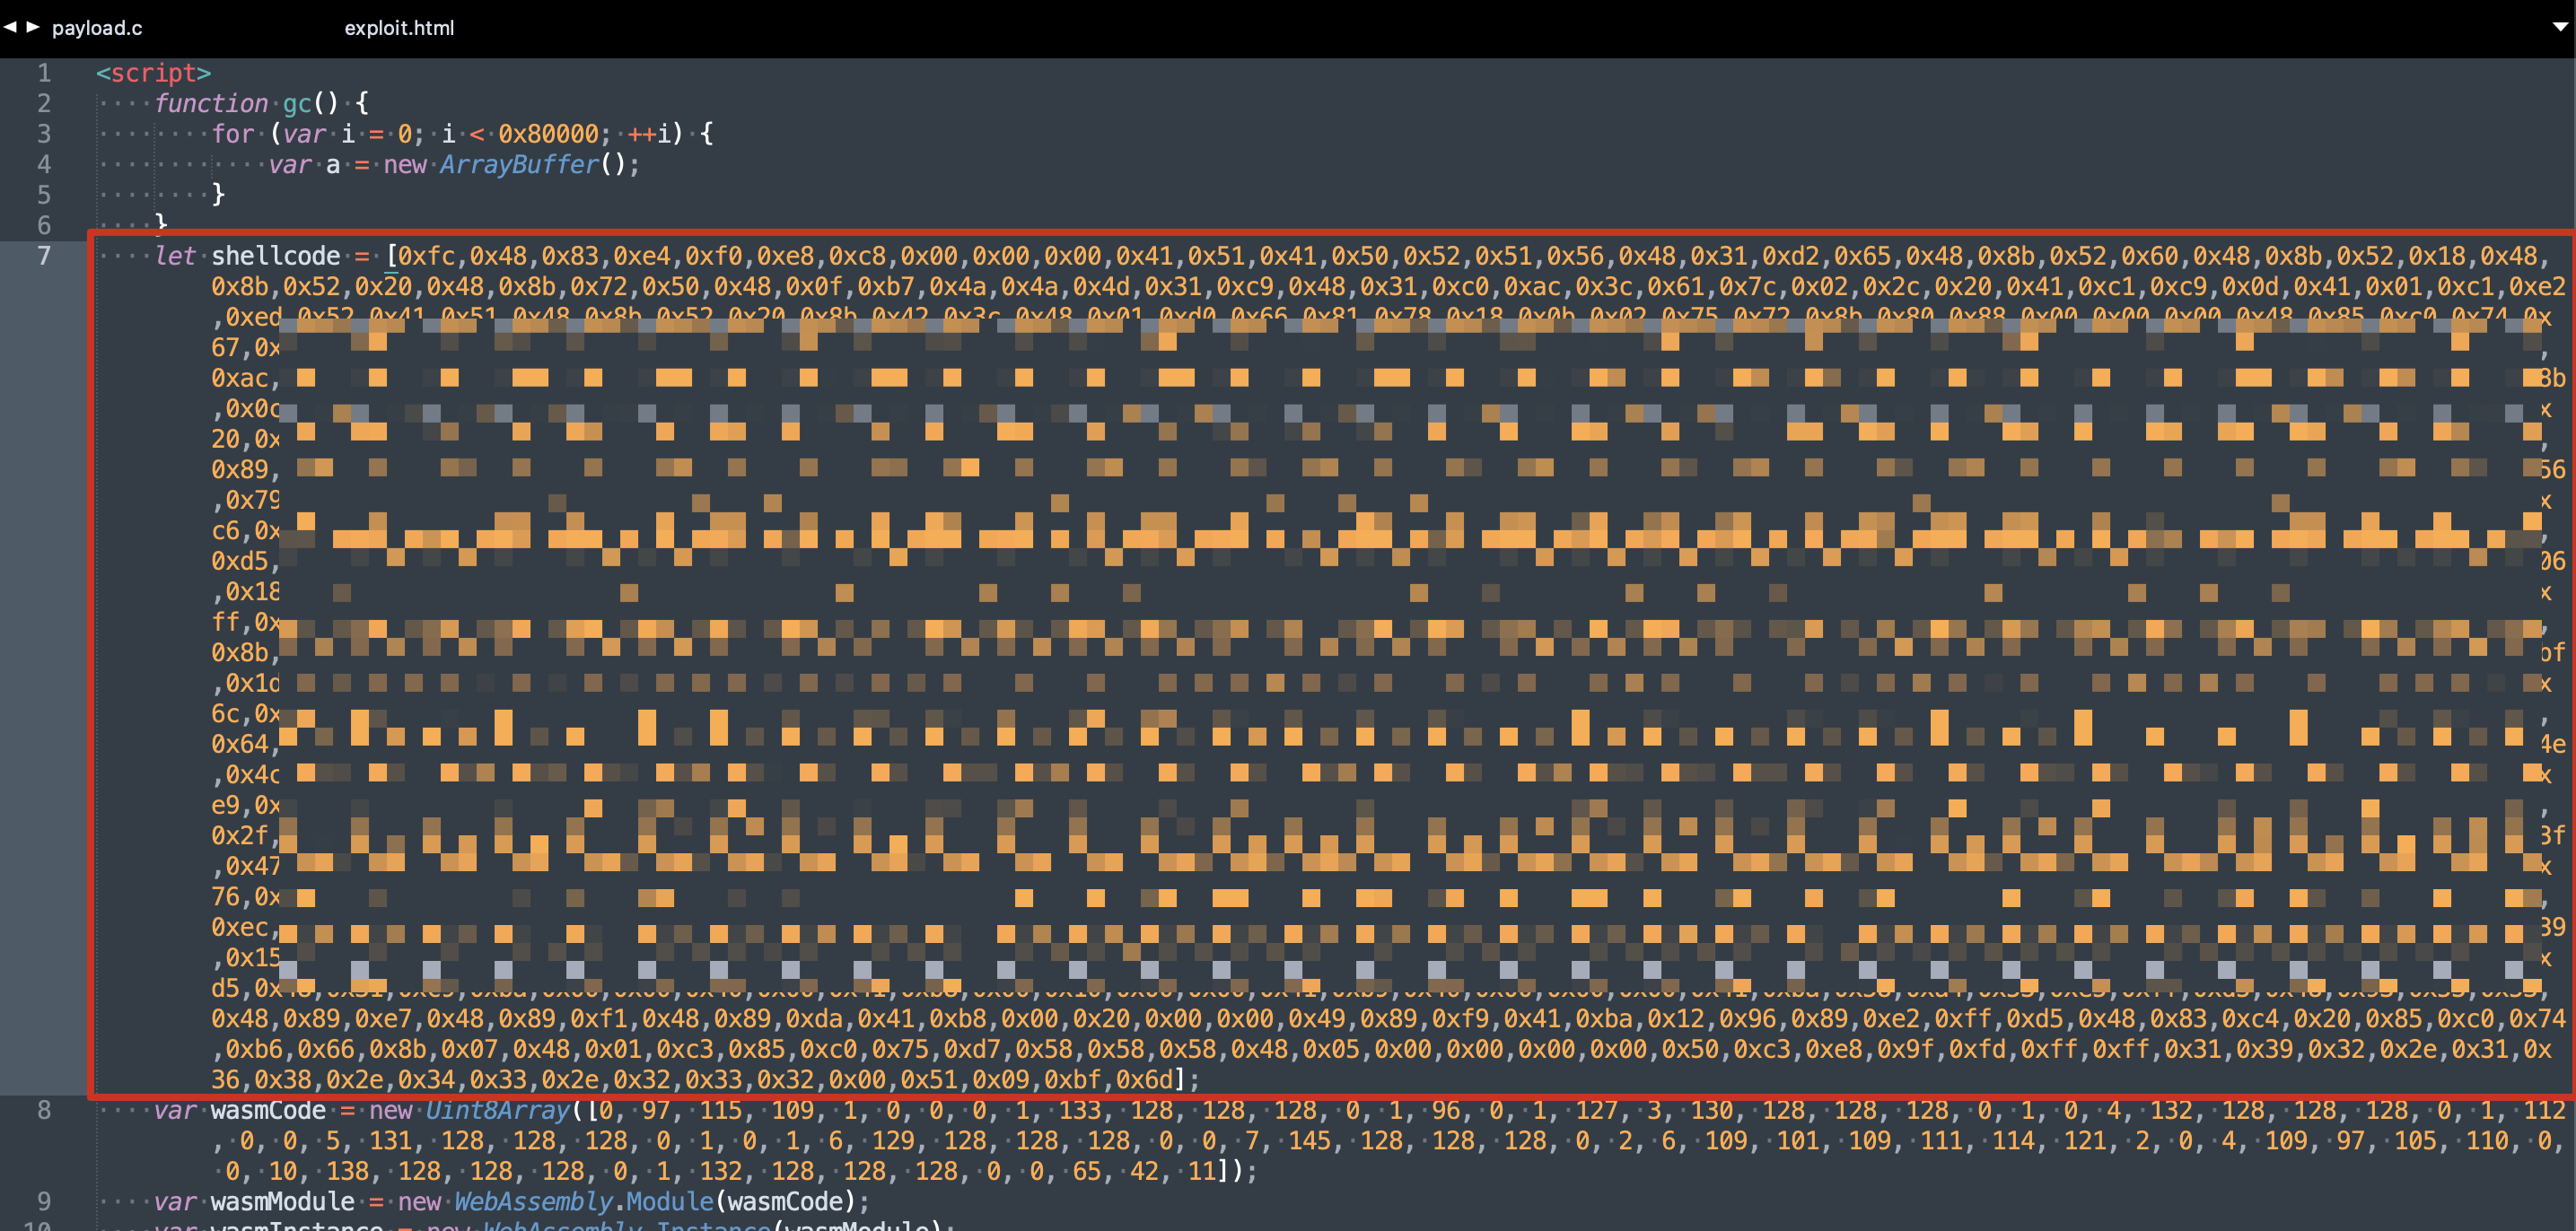Click the wasmCode variable name

tap(267, 1110)
